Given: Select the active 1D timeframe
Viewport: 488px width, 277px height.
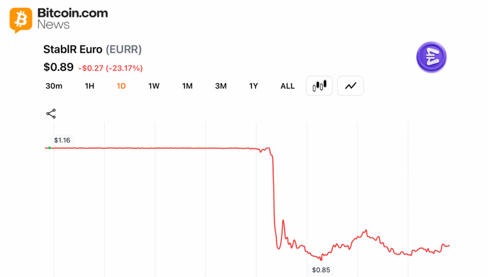Looking at the screenshot, I should pos(121,86).
